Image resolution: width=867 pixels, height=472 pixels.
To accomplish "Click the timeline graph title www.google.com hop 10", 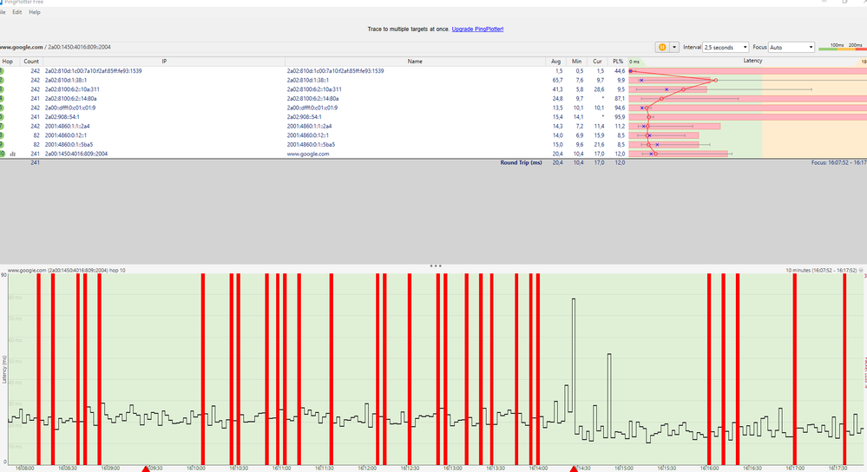I will (x=66, y=271).
